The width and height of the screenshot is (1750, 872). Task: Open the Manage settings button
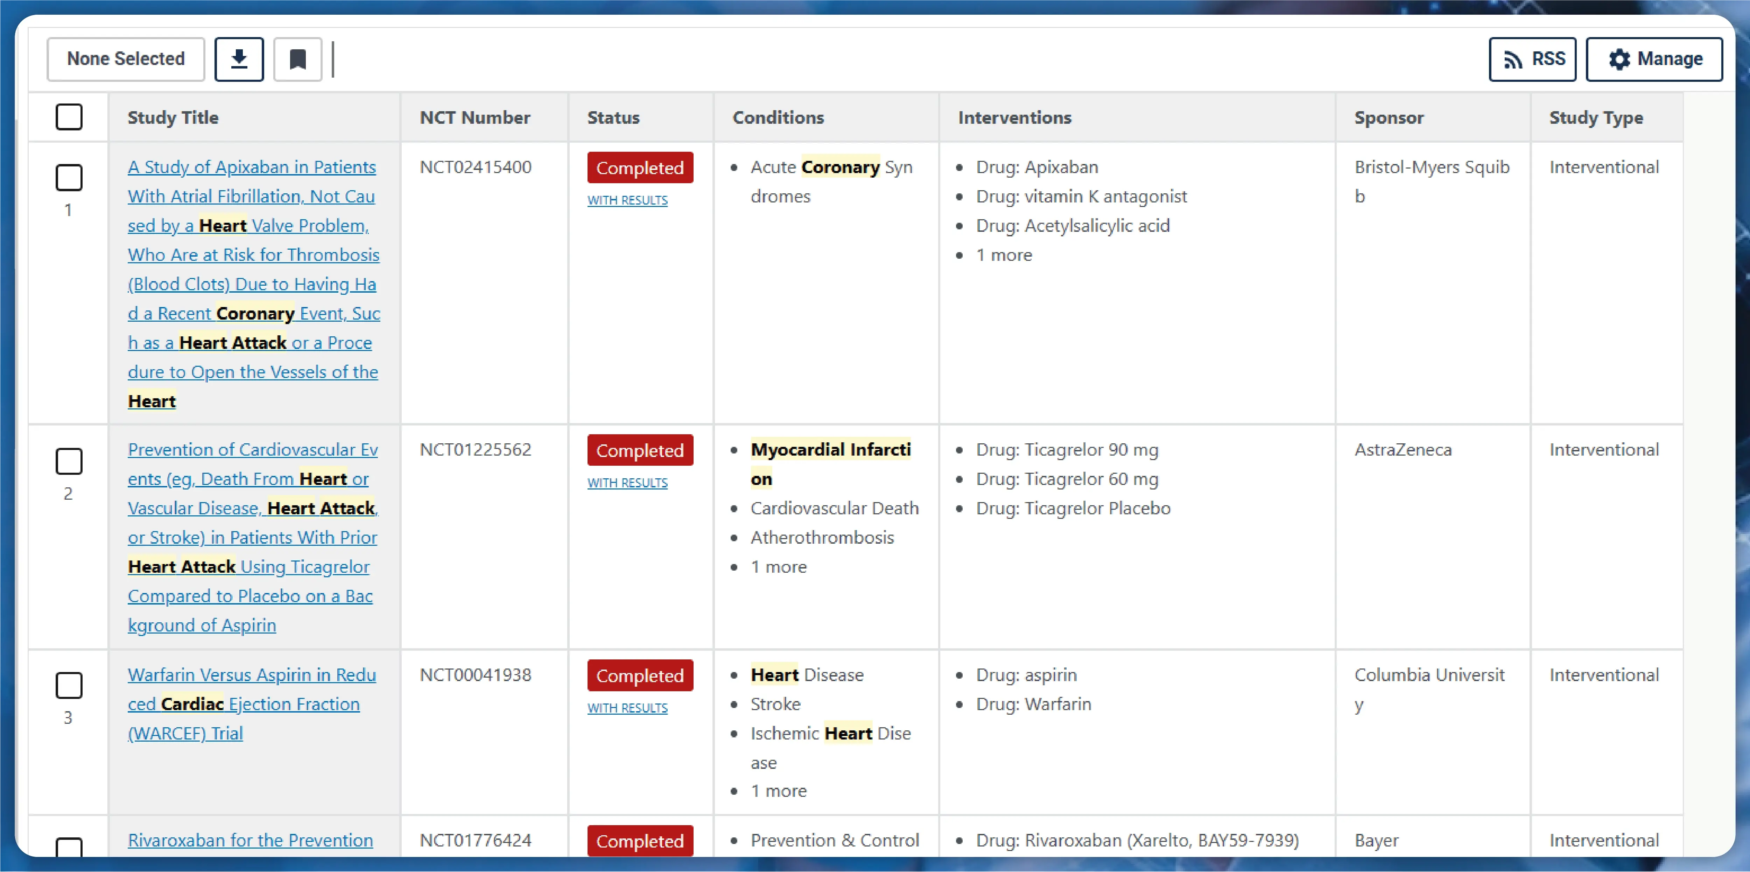pos(1654,59)
